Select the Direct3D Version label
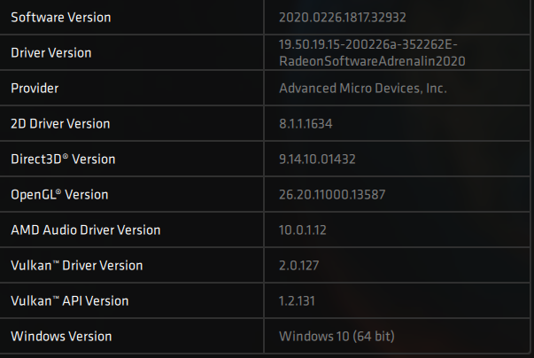534x358 pixels. coord(63,160)
